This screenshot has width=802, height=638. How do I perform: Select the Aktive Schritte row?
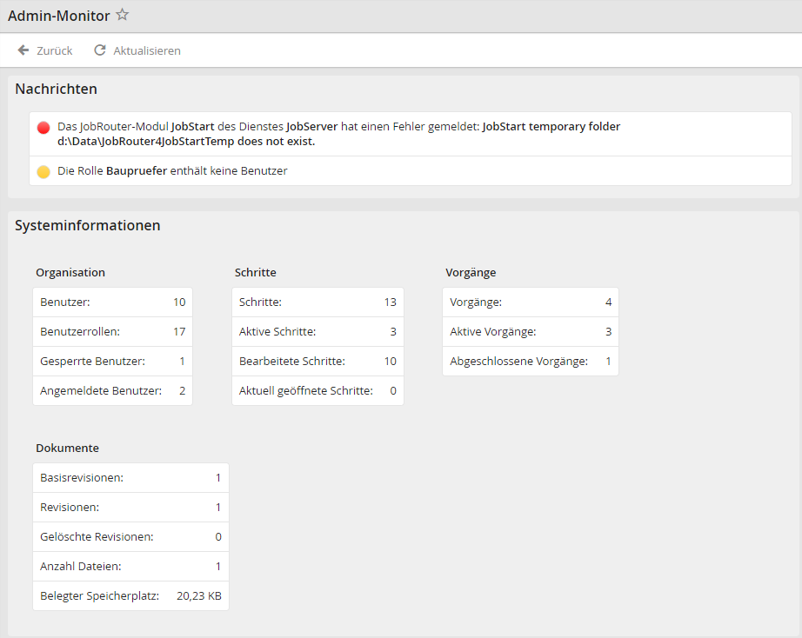click(317, 332)
